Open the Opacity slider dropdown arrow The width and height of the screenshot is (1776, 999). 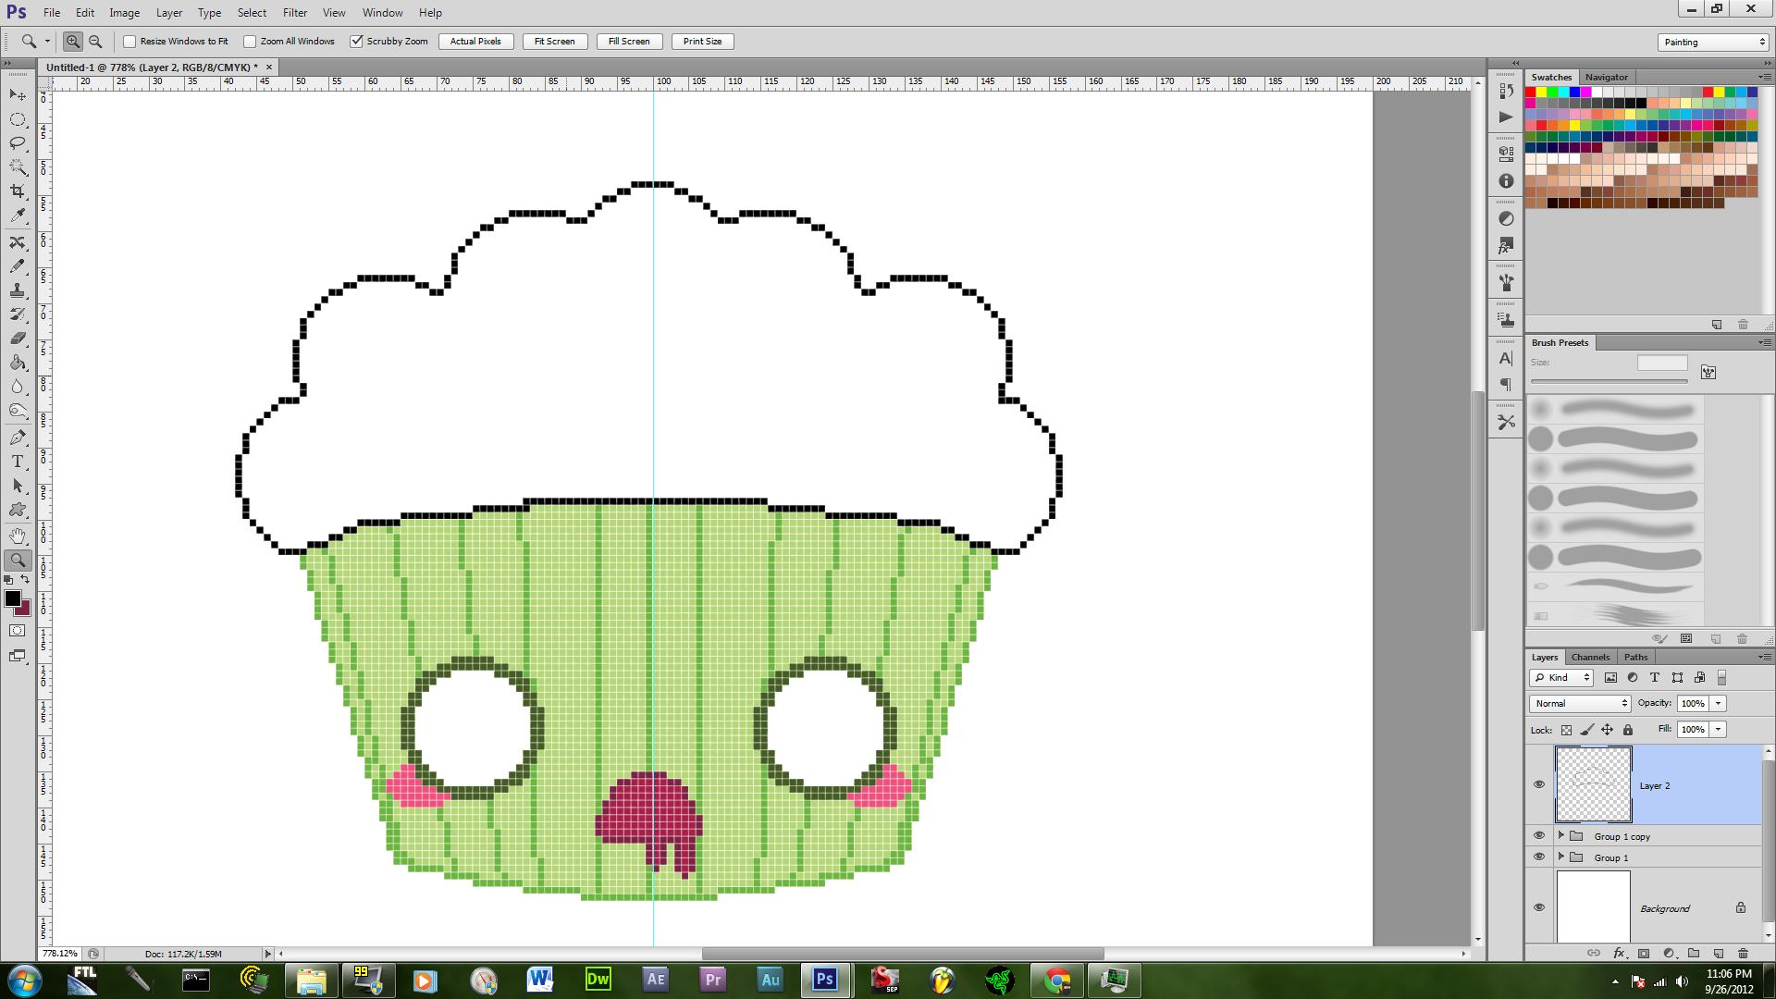coord(1719,703)
